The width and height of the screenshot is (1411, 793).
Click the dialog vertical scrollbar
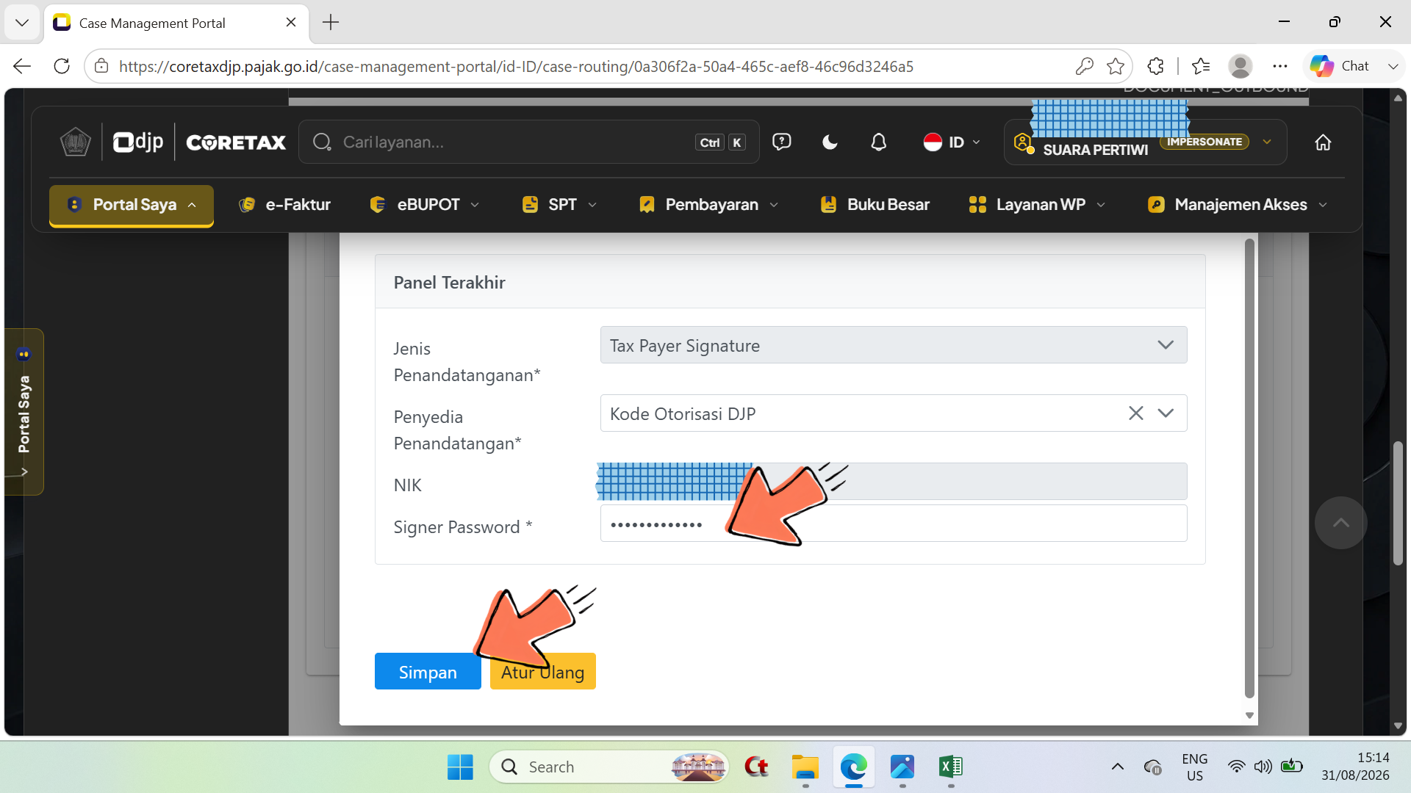[1249, 468]
